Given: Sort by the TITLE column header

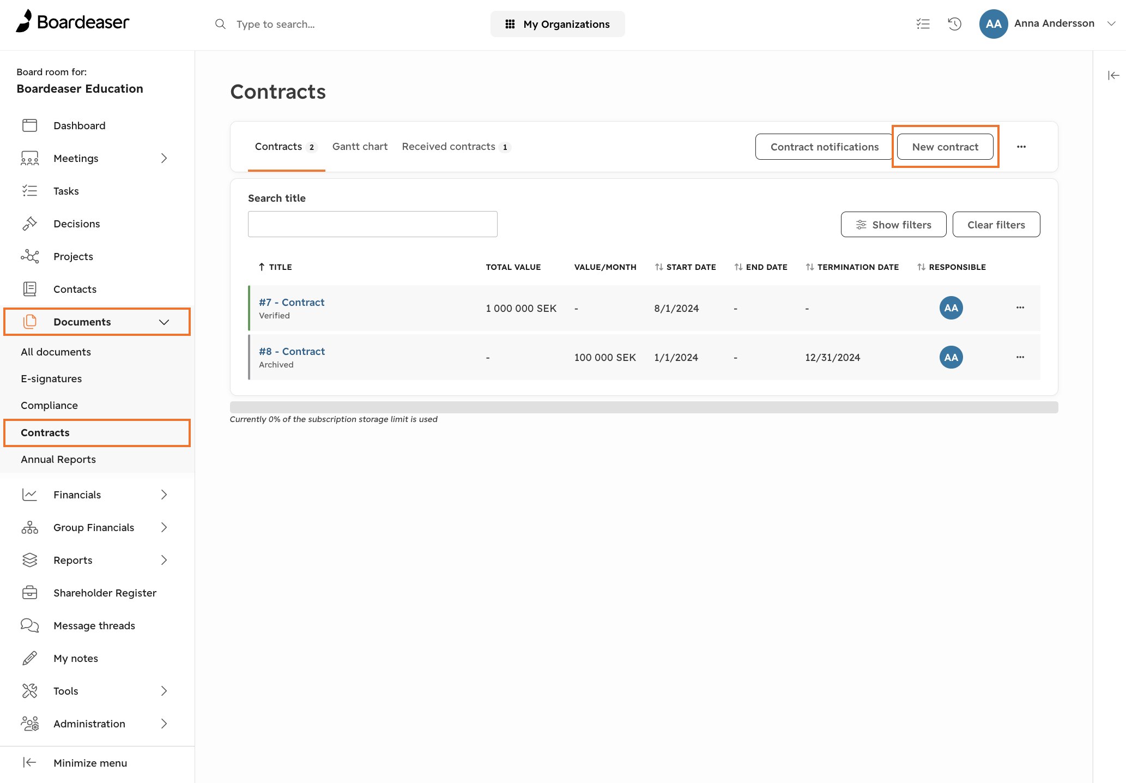Looking at the screenshot, I should tap(275, 267).
